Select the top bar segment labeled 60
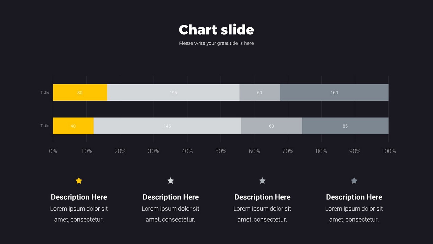The width and height of the screenshot is (433, 244). tap(259, 92)
